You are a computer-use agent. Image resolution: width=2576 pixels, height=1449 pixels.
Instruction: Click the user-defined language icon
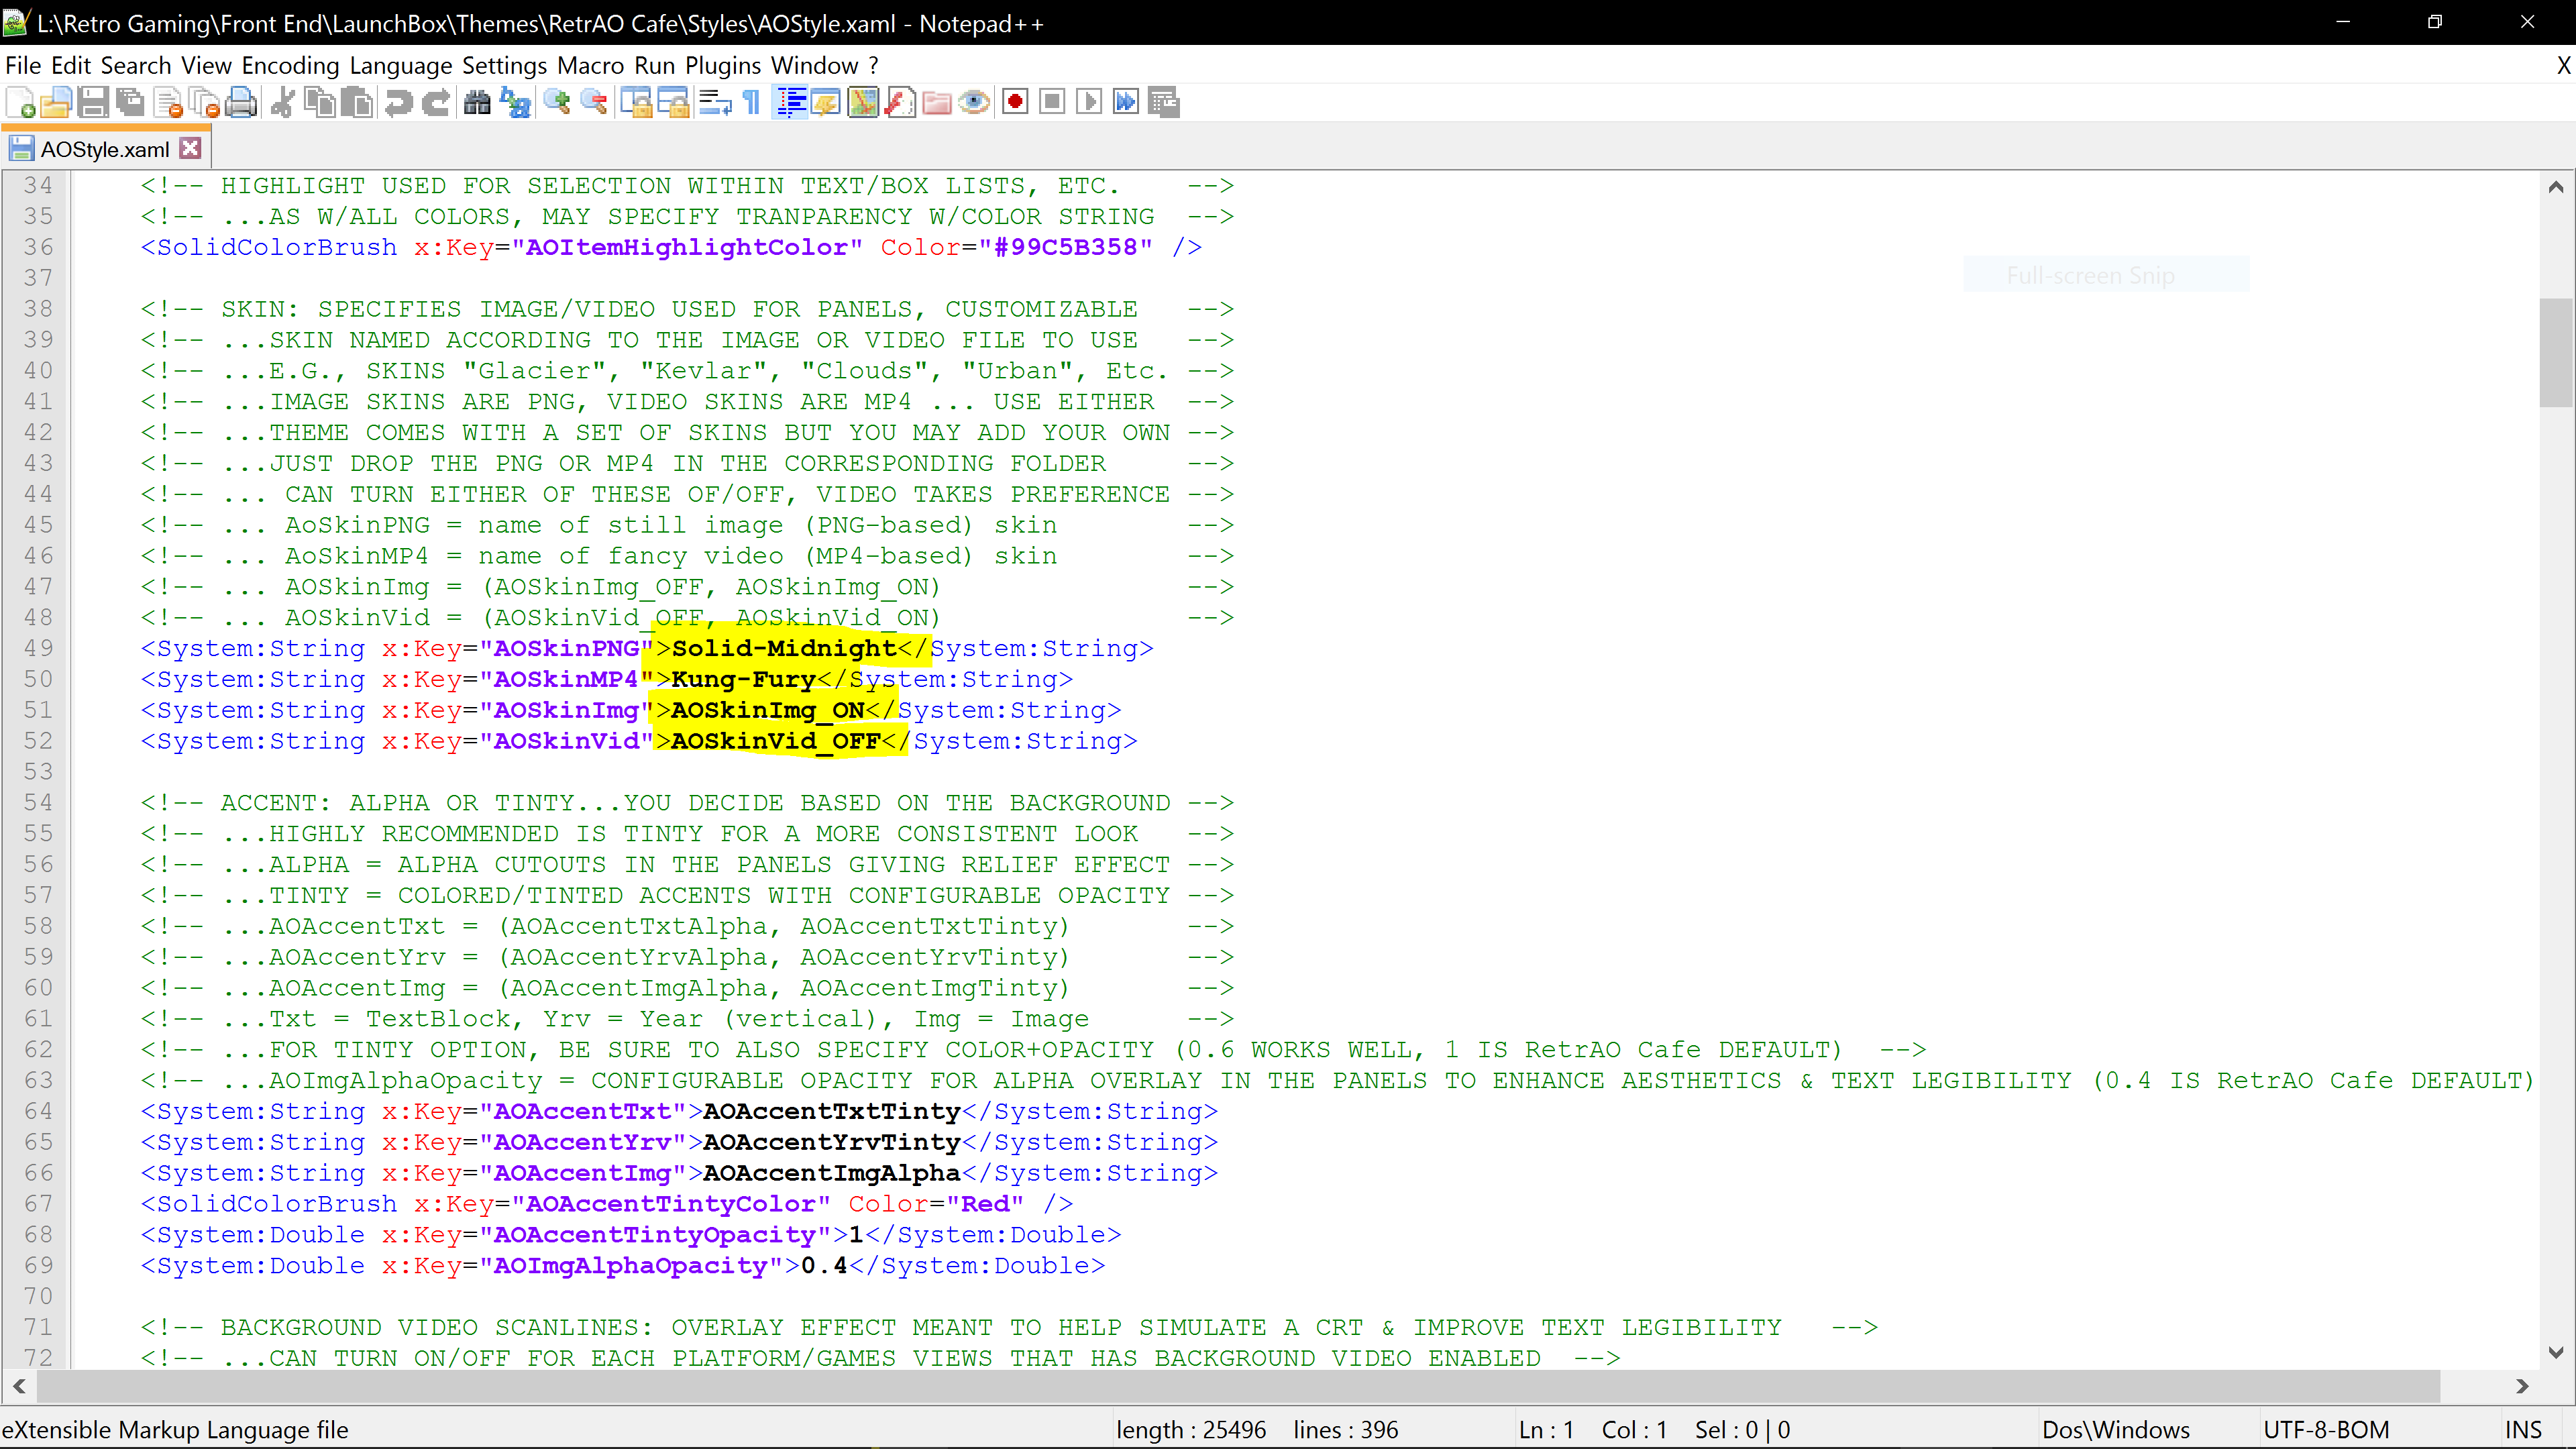826,102
